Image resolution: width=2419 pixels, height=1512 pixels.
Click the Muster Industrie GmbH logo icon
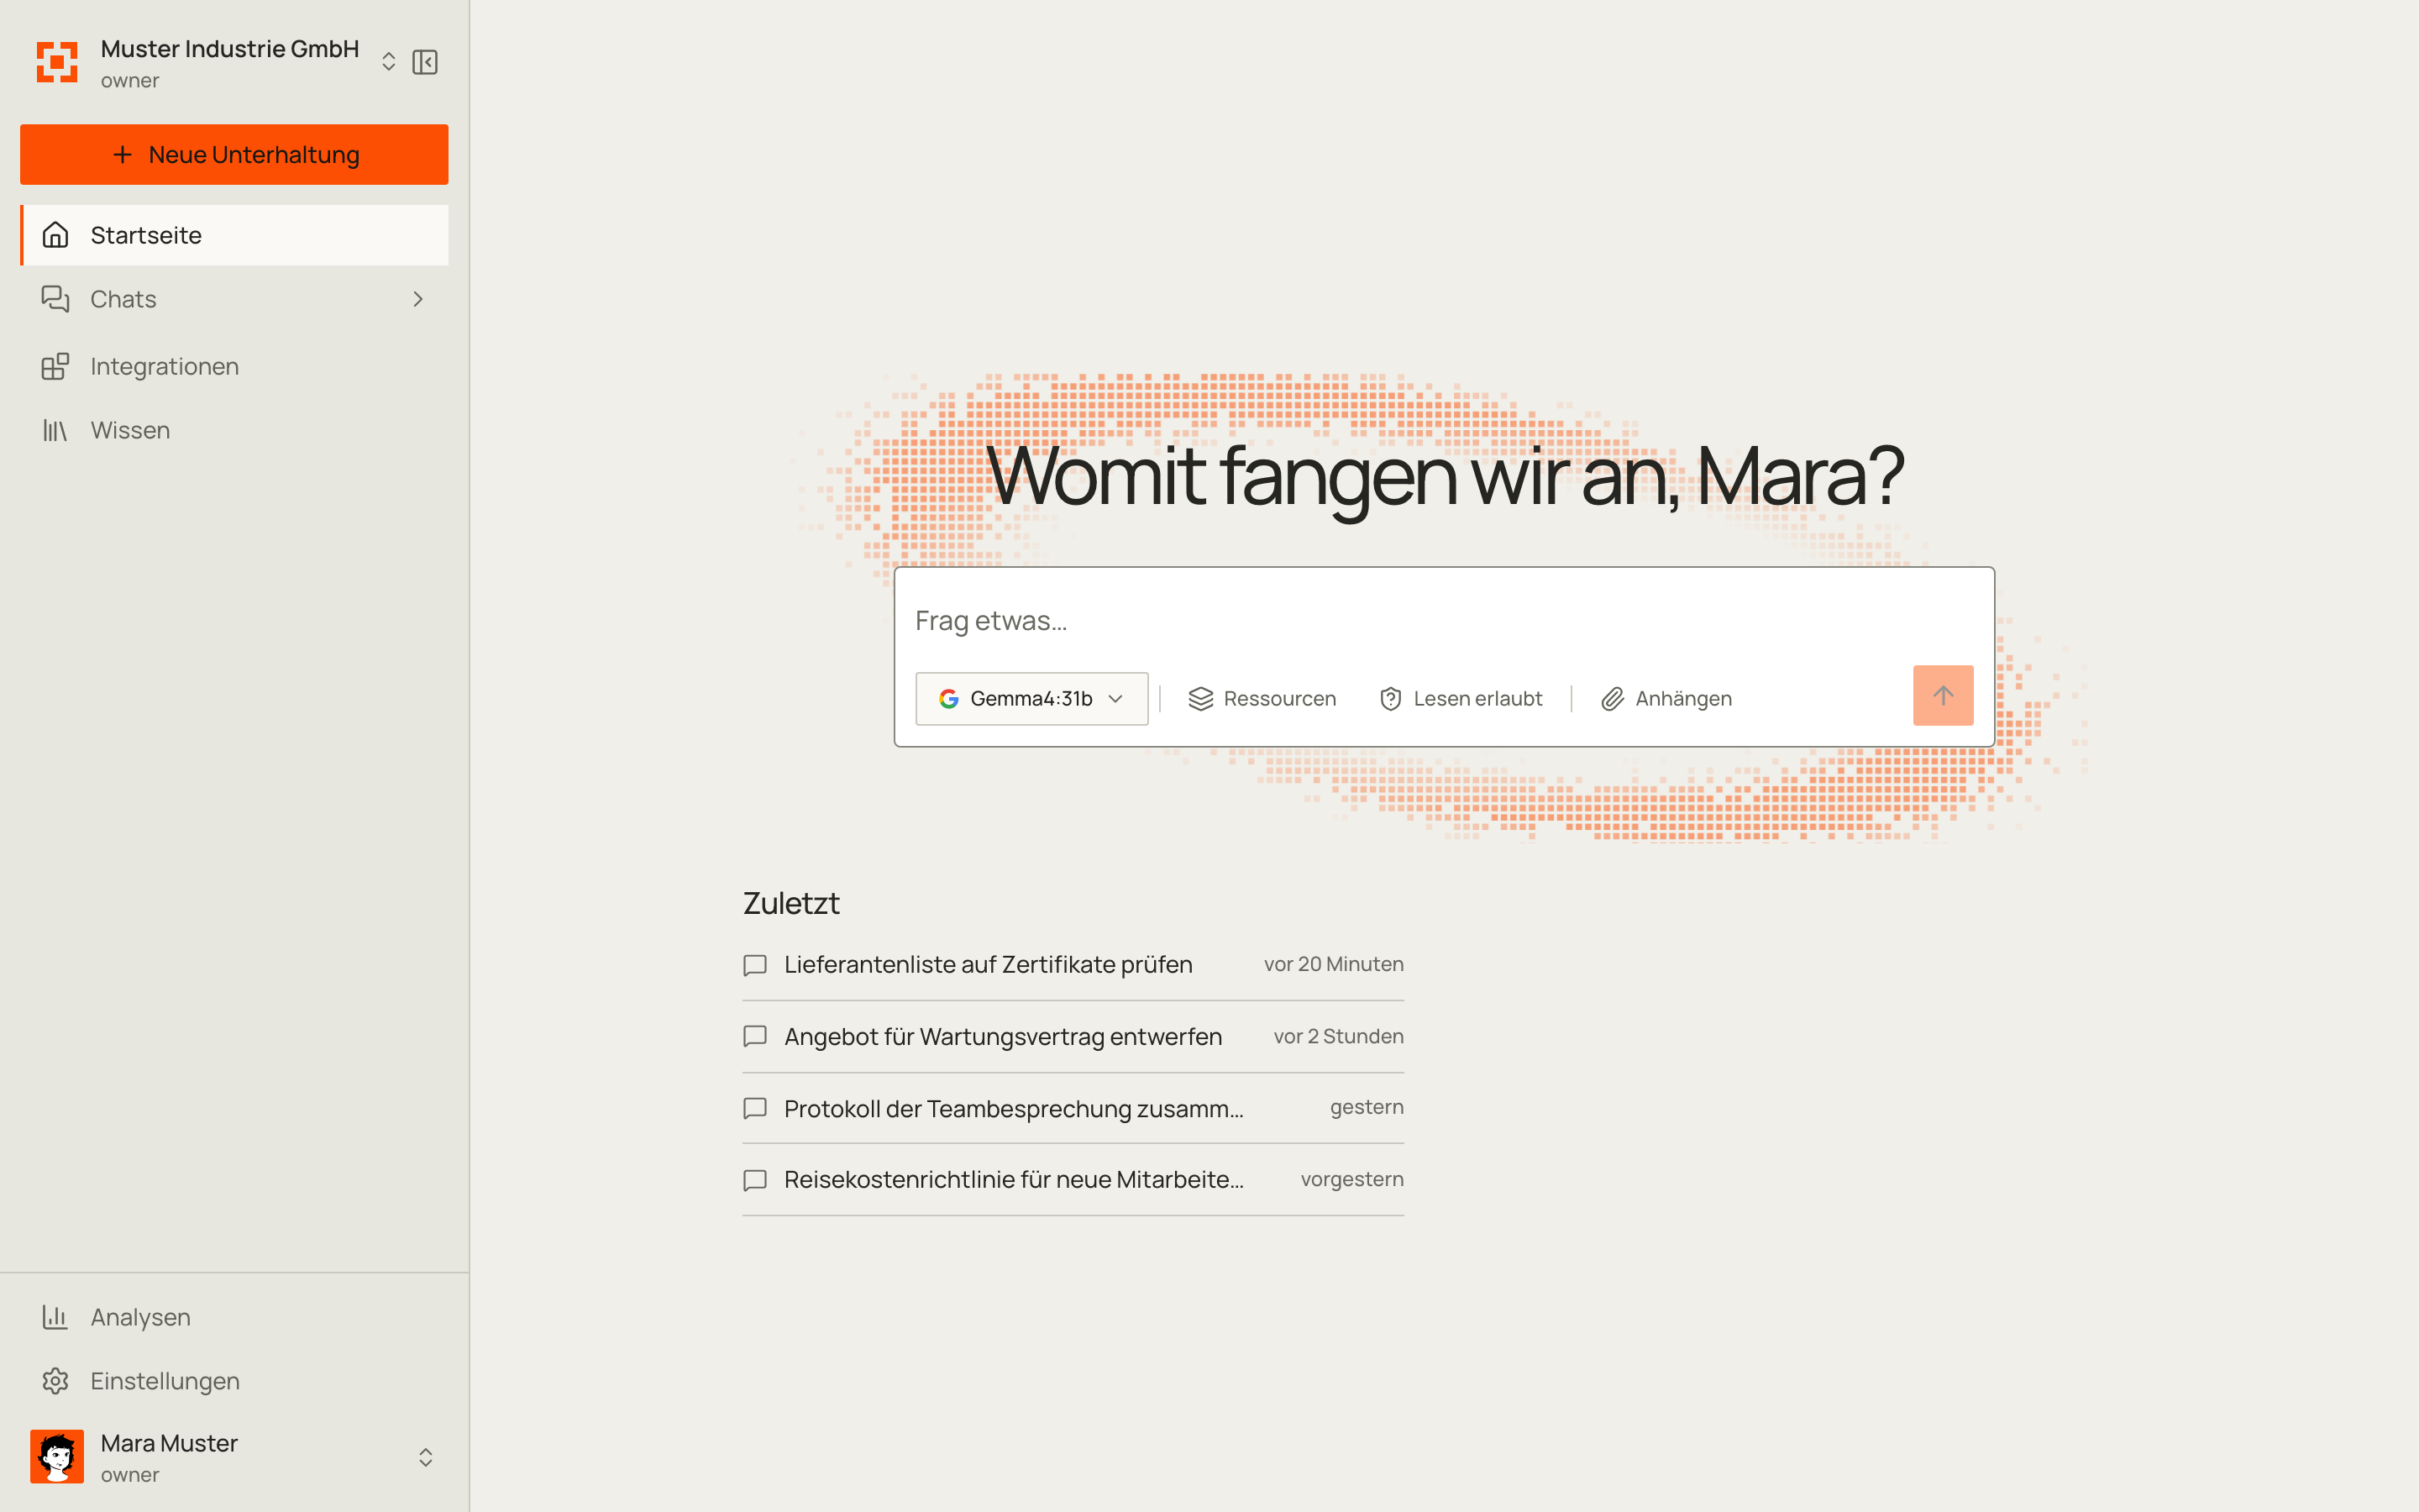57,62
